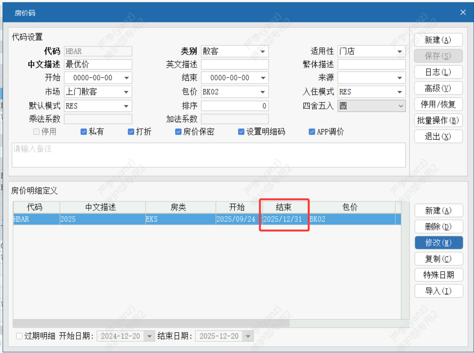
Task: Click the 中文描述 input field
Action: click(98, 65)
